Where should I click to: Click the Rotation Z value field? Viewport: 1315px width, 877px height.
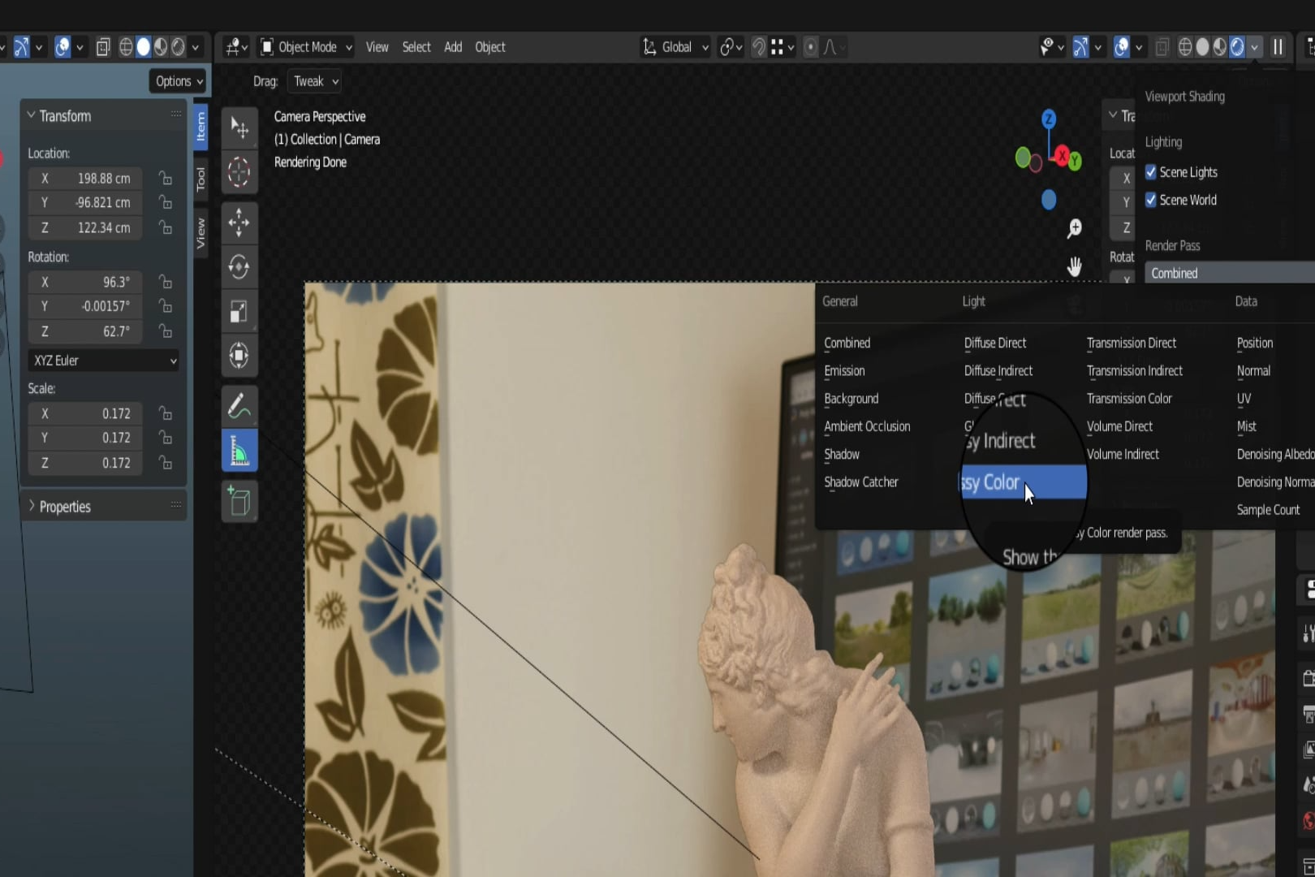(x=85, y=331)
